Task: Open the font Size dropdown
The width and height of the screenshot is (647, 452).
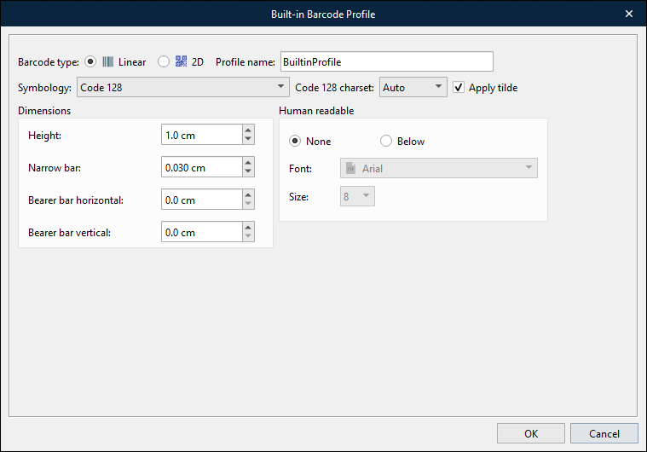Action: [357, 196]
